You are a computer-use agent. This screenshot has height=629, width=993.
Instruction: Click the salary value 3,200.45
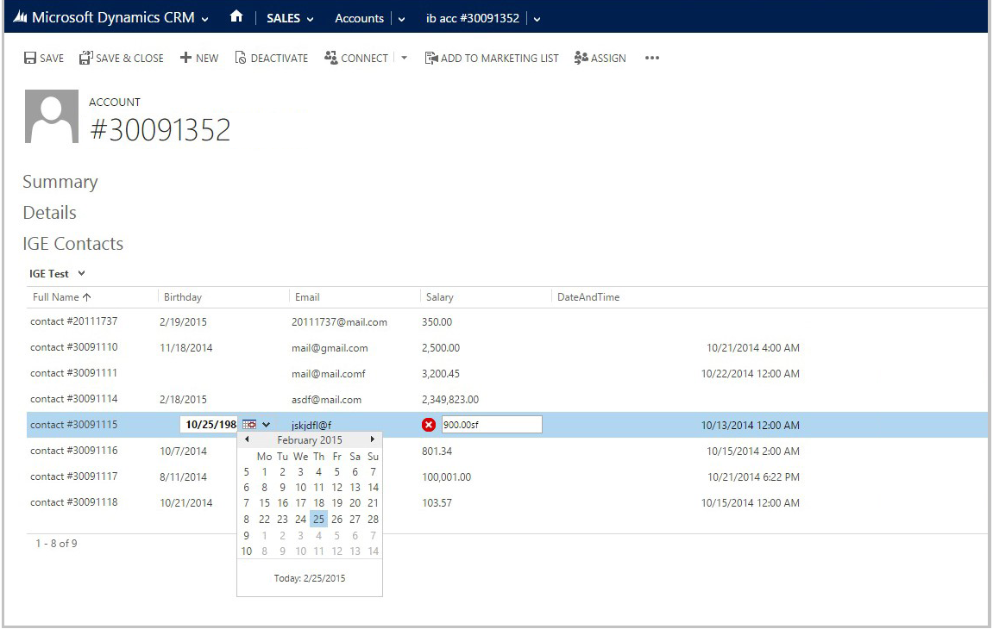(441, 374)
